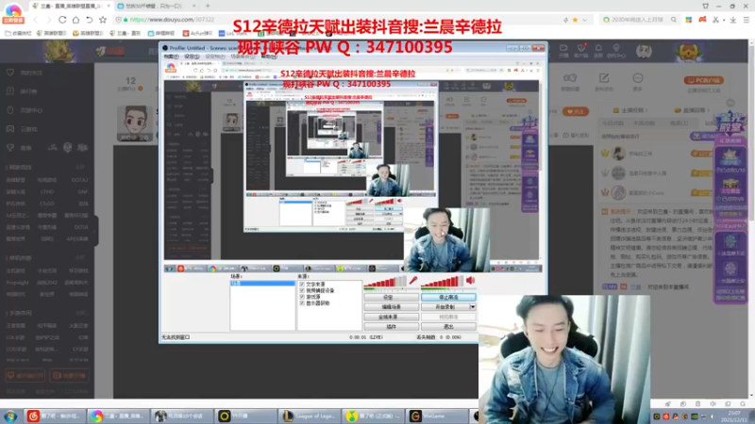Switch to the colorful browser taskbar item
The image size is (755, 424).
tap(118, 416)
